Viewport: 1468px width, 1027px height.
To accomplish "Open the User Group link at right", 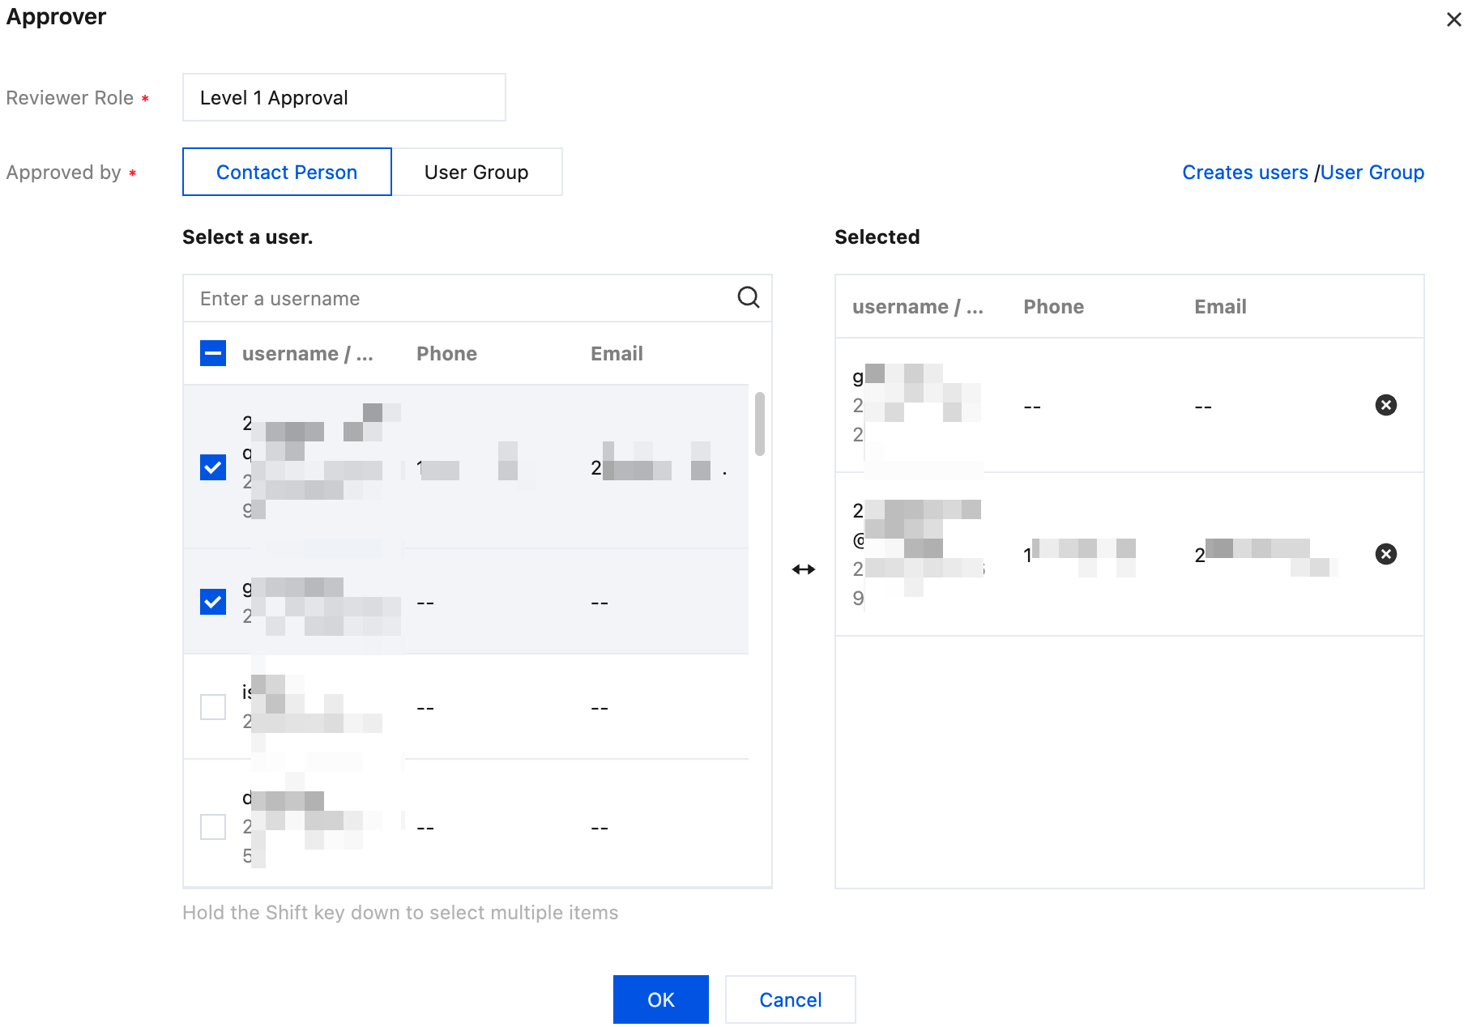I will pyautogui.click(x=1372, y=173).
